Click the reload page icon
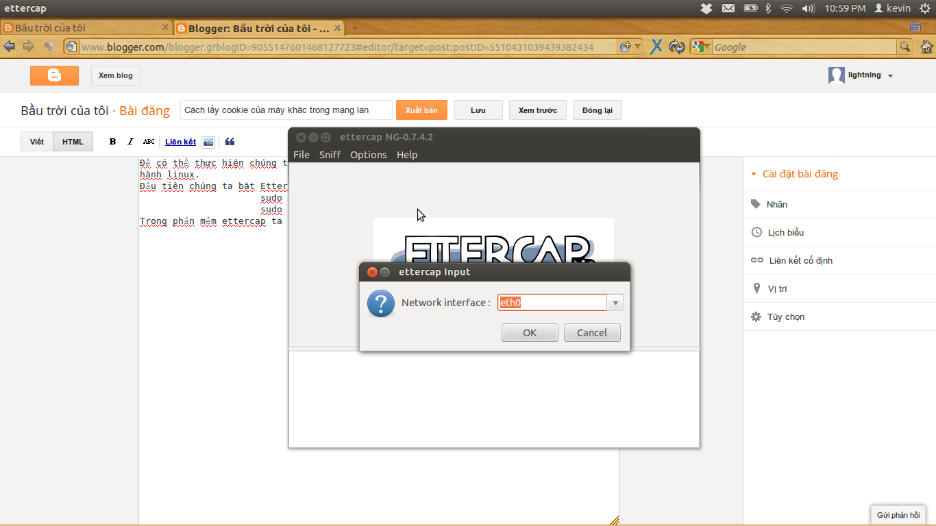 point(677,47)
